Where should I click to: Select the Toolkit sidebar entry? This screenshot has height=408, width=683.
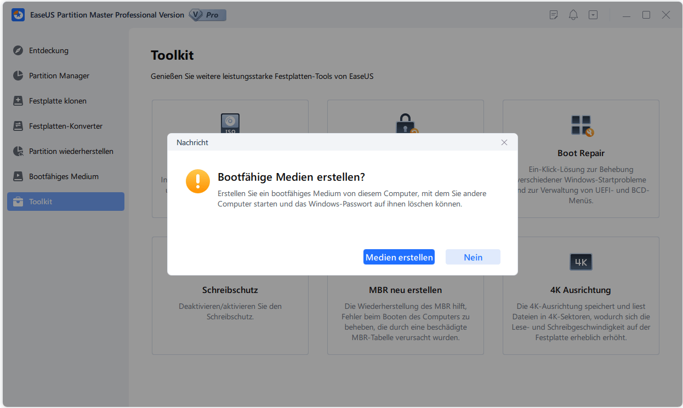click(66, 202)
